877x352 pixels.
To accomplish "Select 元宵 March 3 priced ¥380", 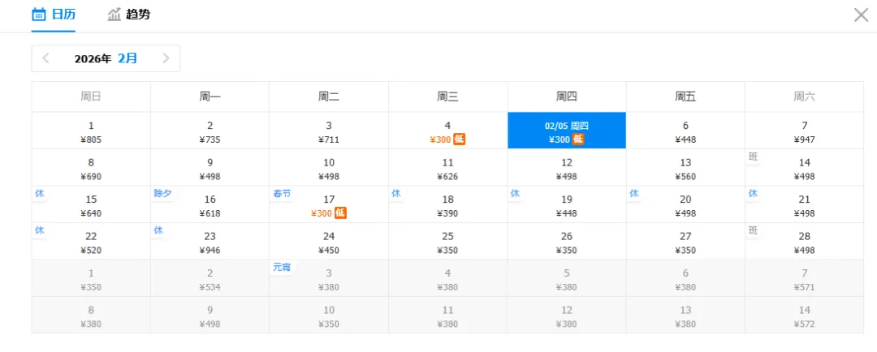I will click(x=329, y=278).
